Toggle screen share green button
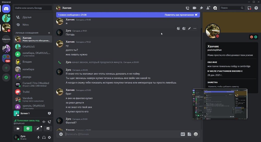This screenshot has height=142, width=261. [x=28, y=128]
